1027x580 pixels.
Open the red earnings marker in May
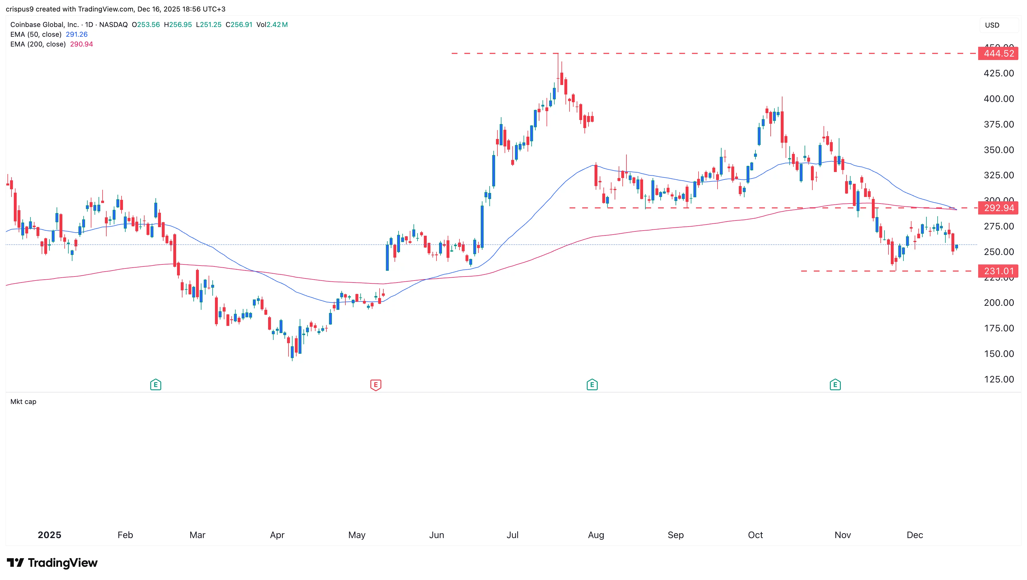coord(376,385)
